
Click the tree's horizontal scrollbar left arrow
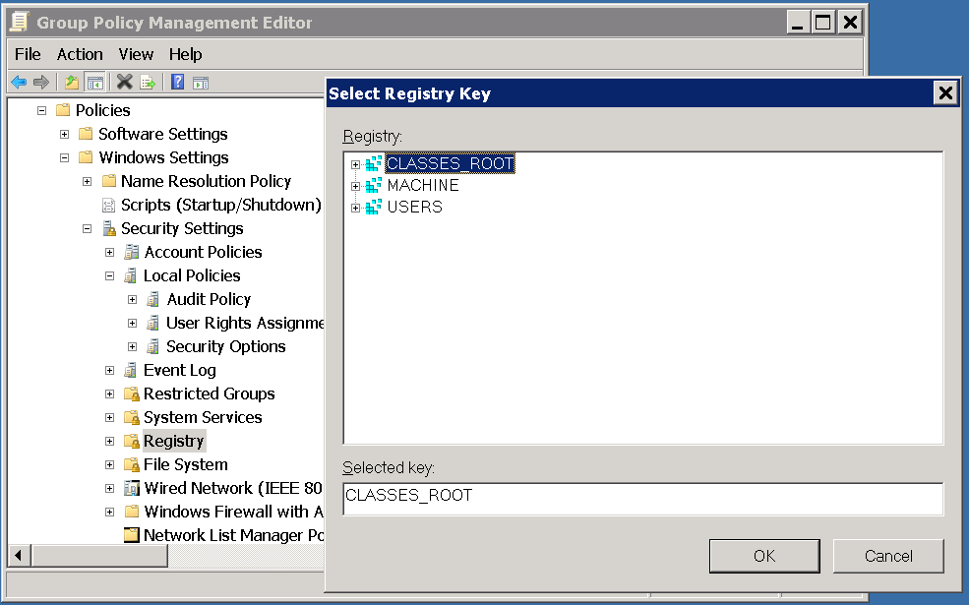click(18, 557)
